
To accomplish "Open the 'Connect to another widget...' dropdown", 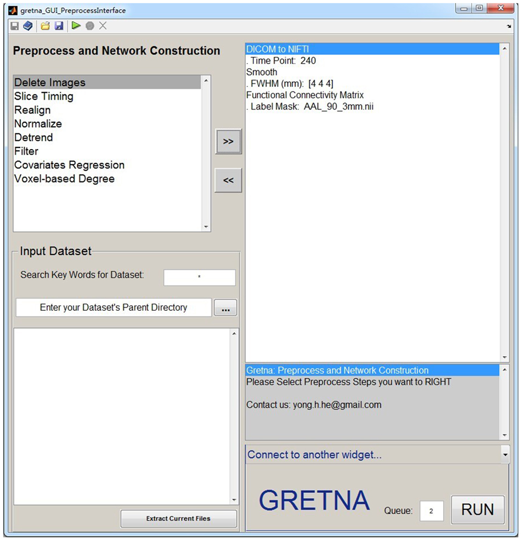I will click(x=377, y=454).
